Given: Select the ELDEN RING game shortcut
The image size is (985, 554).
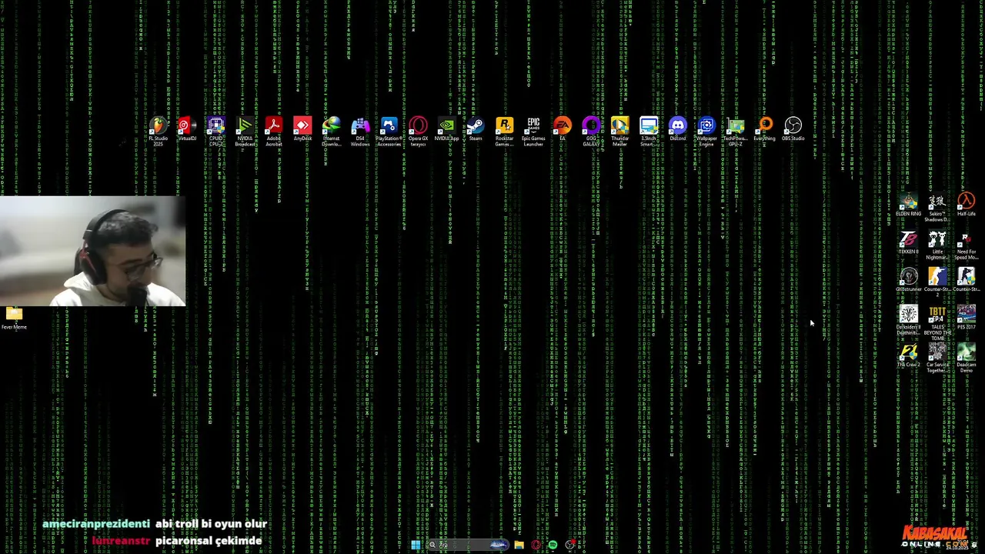Looking at the screenshot, I should point(909,205).
